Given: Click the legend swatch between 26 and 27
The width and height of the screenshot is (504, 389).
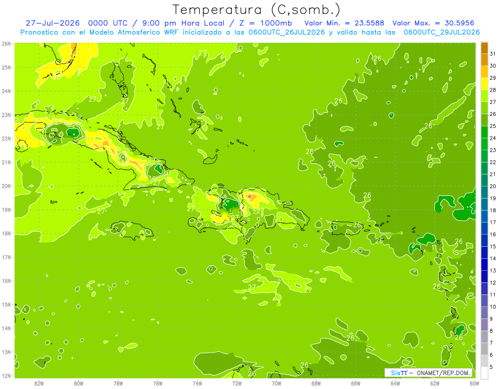Looking at the screenshot, I should coord(484,108).
